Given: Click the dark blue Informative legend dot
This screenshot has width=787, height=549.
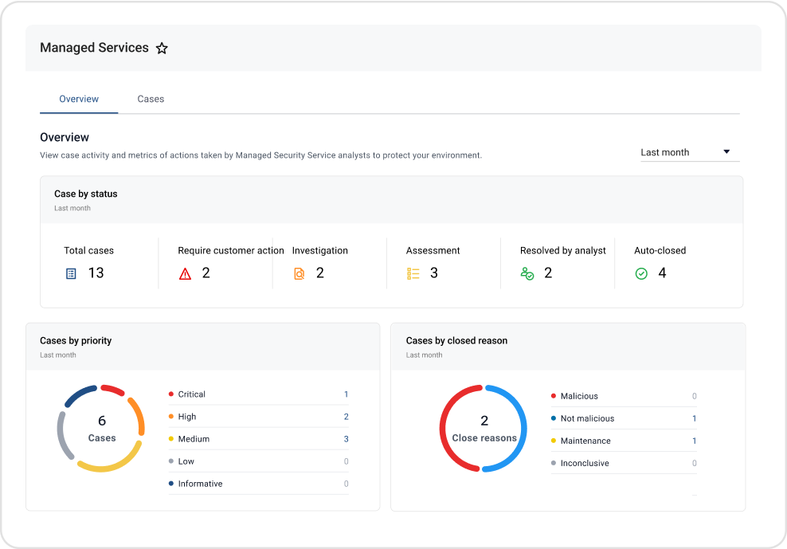Looking at the screenshot, I should pos(171,484).
